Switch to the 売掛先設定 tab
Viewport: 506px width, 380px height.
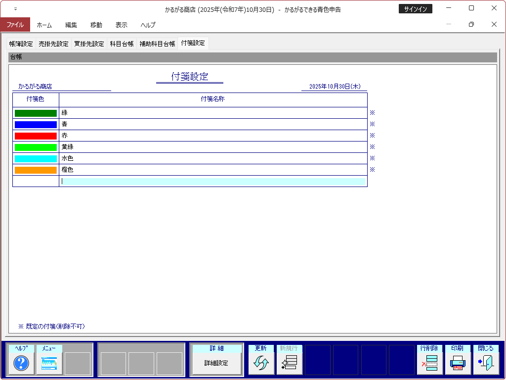(x=53, y=44)
